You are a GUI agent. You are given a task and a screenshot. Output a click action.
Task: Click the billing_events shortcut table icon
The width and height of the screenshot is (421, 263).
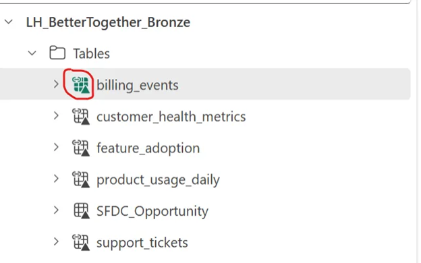[x=81, y=84]
